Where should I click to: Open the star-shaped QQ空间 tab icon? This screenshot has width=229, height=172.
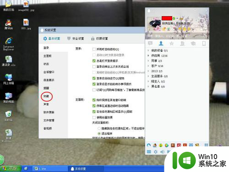[x=172, y=44]
